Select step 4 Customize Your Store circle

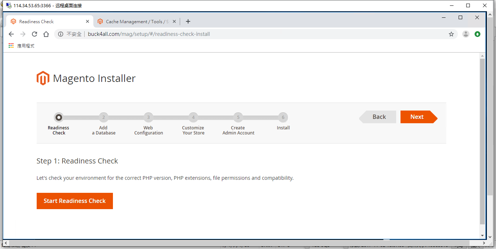pyautogui.click(x=193, y=117)
